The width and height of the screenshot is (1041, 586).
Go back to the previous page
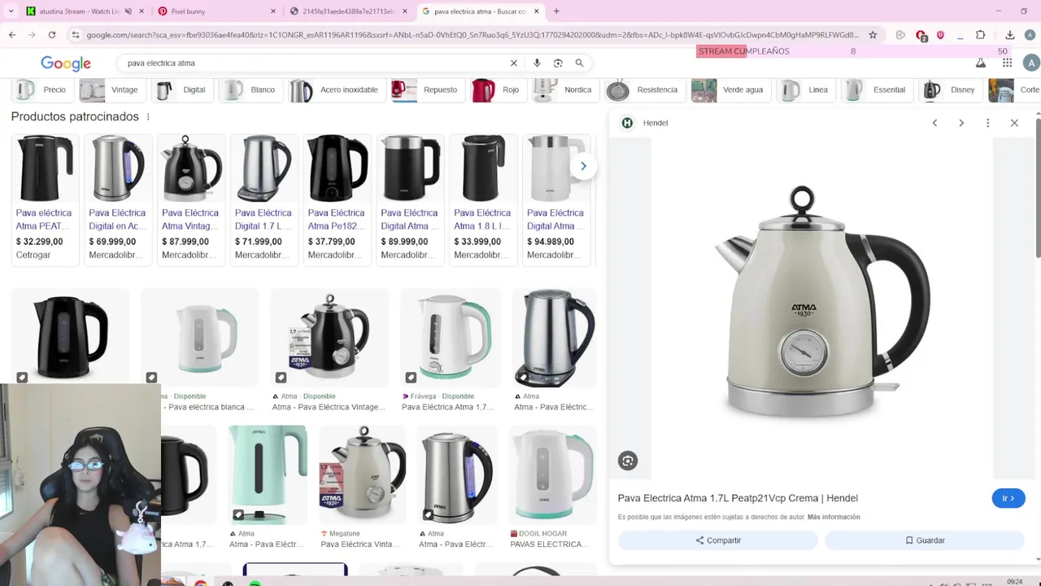(x=12, y=35)
